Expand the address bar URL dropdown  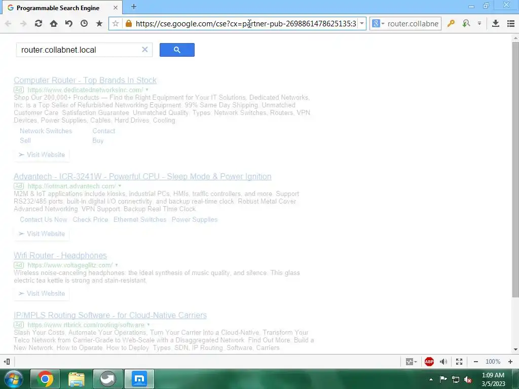362,23
